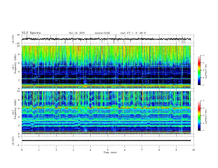Click the ch.2 spectrogram panel

pos(106,113)
